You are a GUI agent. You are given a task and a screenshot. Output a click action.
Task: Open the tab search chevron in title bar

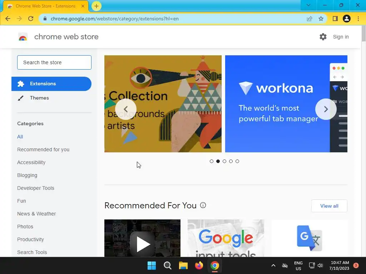tap(308, 5)
